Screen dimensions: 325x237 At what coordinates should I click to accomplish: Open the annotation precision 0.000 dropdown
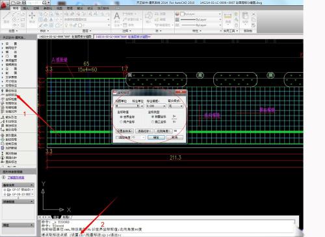click(x=156, y=106)
